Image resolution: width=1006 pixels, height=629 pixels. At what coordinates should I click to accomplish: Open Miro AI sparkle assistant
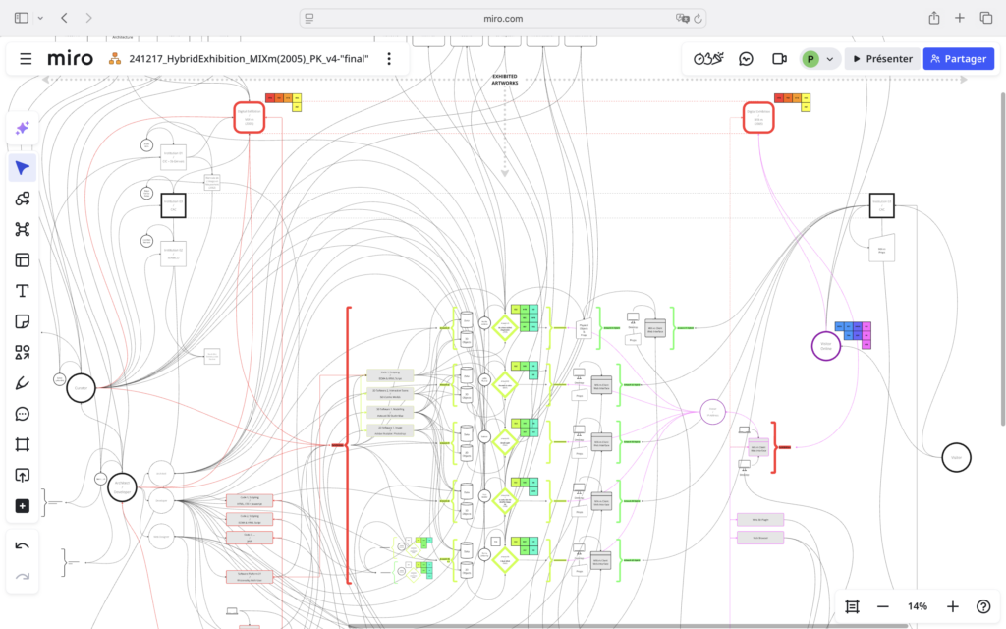[x=22, y=129]
